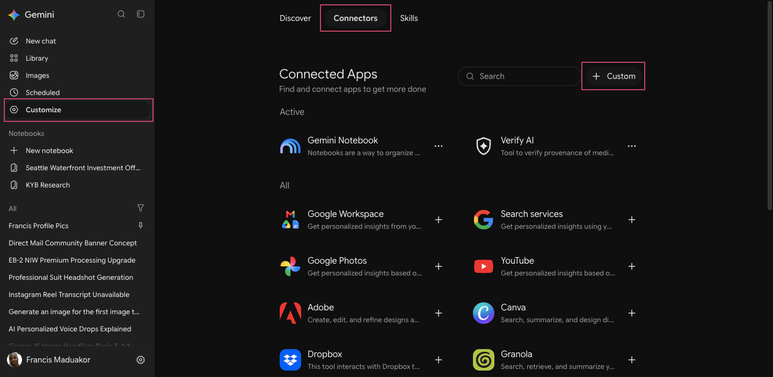Open the AI Personalized Voice Drops Explained chat

[77, 329]
